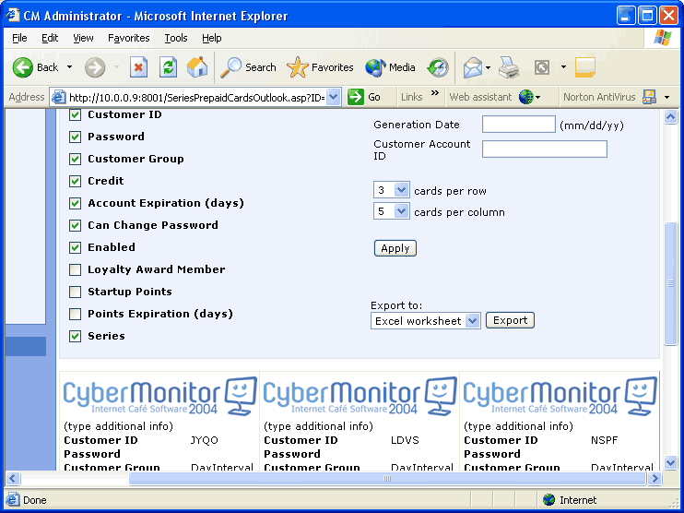Screen dimensions: 684x513
Task: Expand the address bar URL dropdown
Action: 334,97
